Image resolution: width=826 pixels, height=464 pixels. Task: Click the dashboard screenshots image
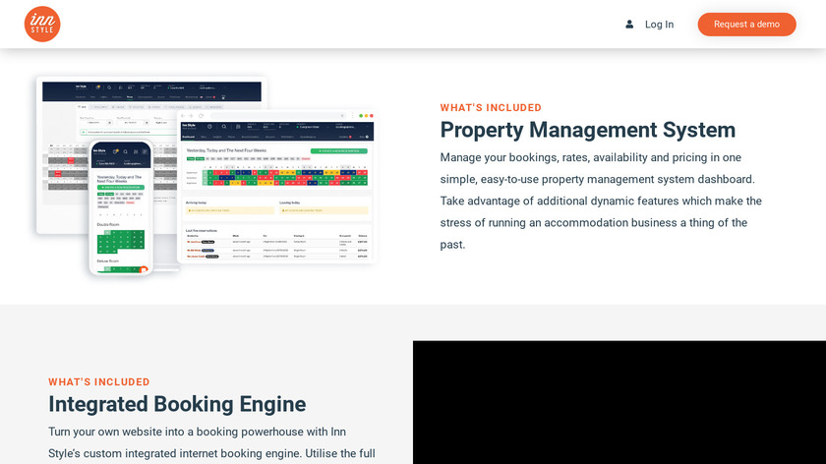tap(206, 176)
